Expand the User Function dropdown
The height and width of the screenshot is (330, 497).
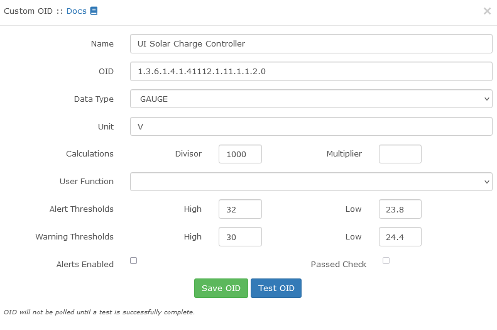click(311, 182)
